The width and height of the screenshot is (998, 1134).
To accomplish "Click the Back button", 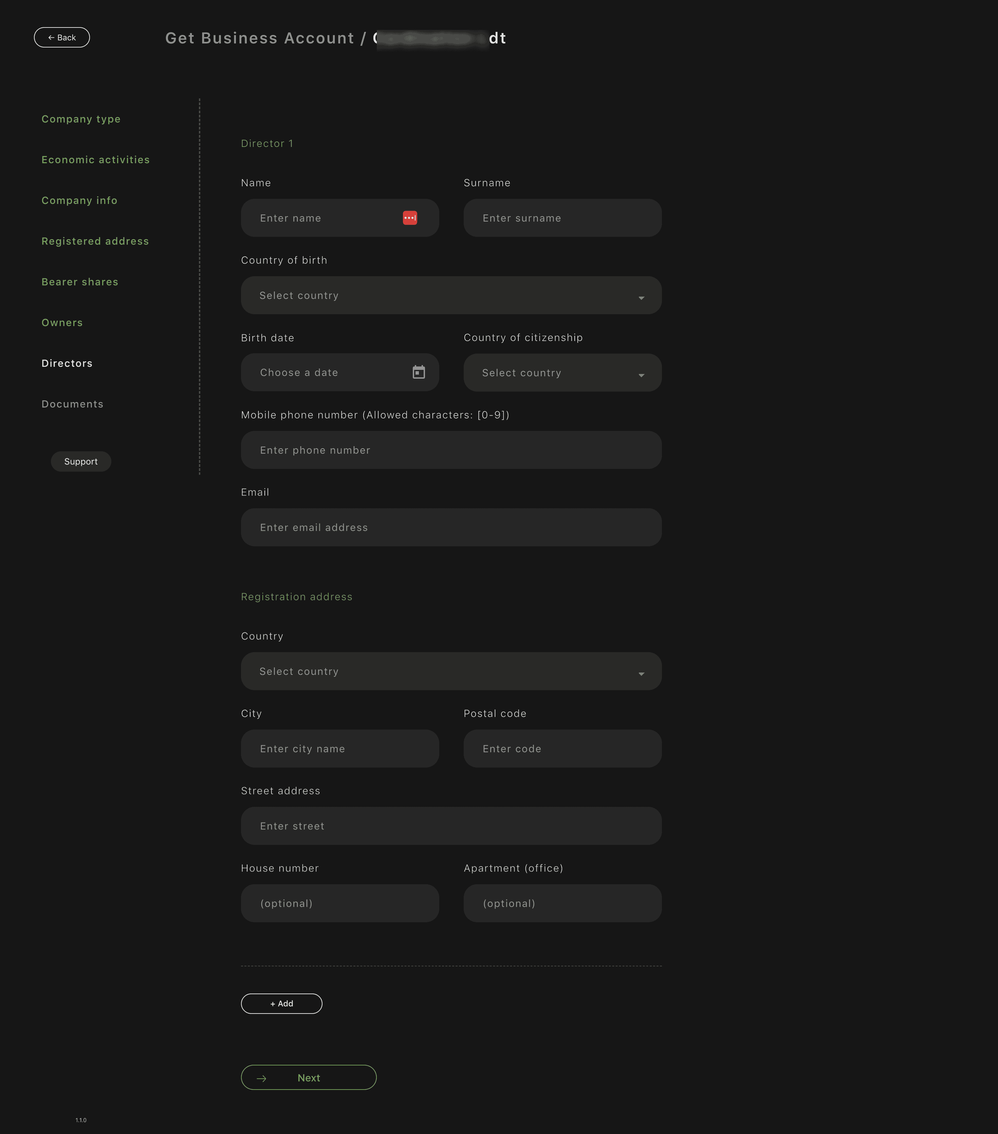I will click(x=62, y=38).
